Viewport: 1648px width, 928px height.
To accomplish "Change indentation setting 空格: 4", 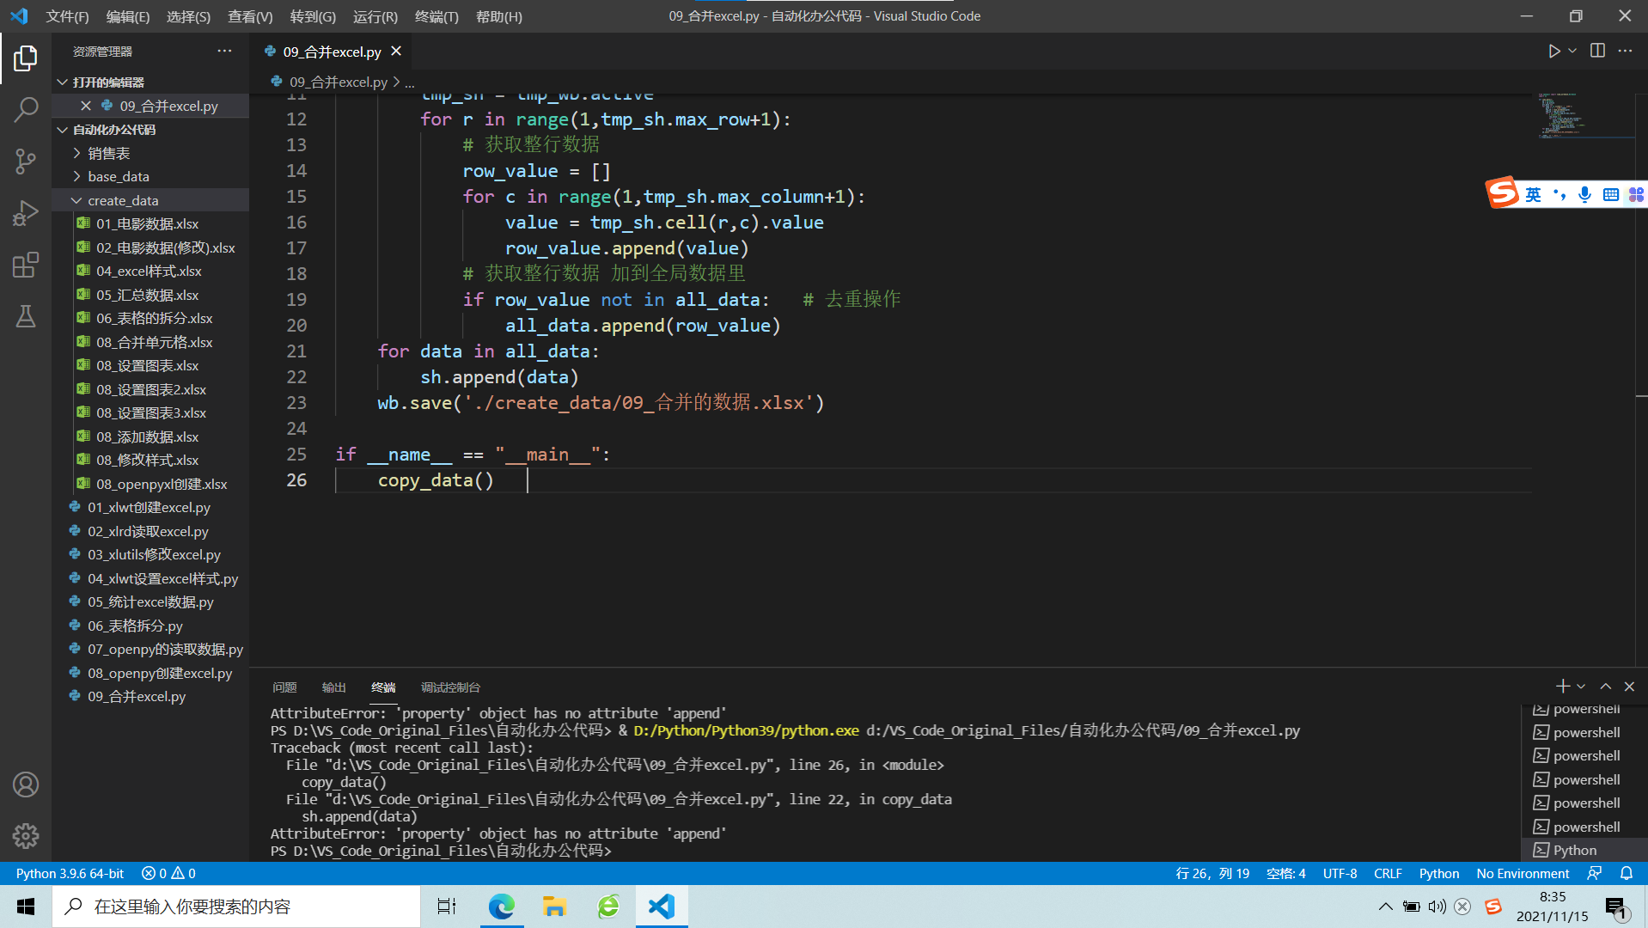I will tap(1285, 873).
